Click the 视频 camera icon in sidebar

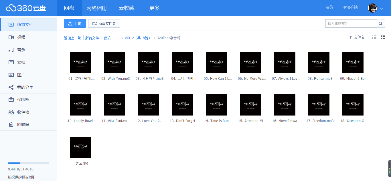(x=11, y=37)
